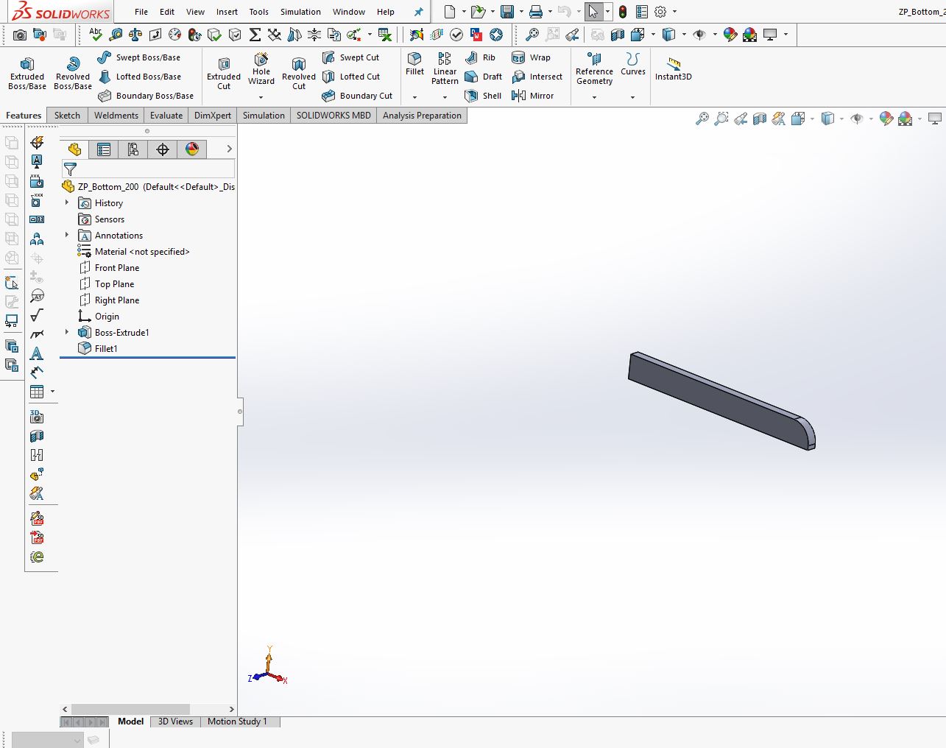This screenshot has width=946, height=748.
Task: Expand the Boss-Extrude1 feature
Action: (x=67, y=332)
